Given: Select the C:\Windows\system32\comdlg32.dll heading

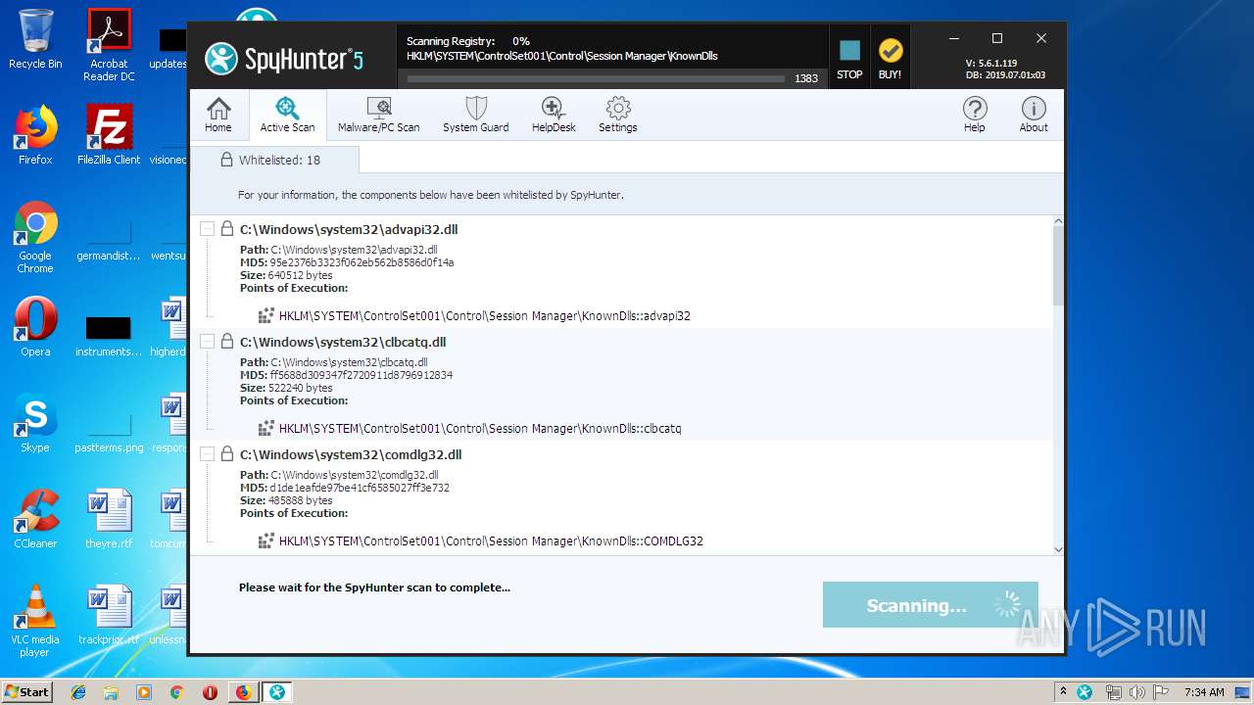Looking at the screenshot, I should 351,454.
